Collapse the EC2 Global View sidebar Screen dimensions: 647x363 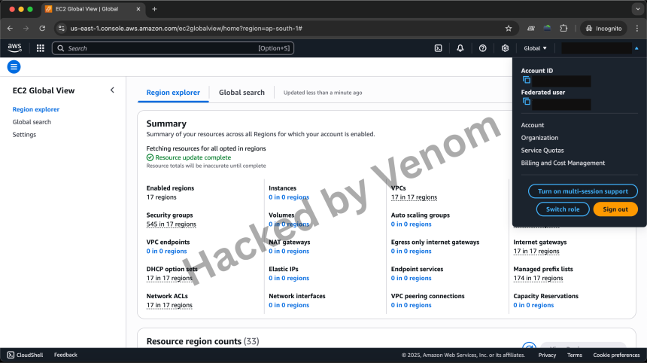pyautogui.click(x=112, y=90)
